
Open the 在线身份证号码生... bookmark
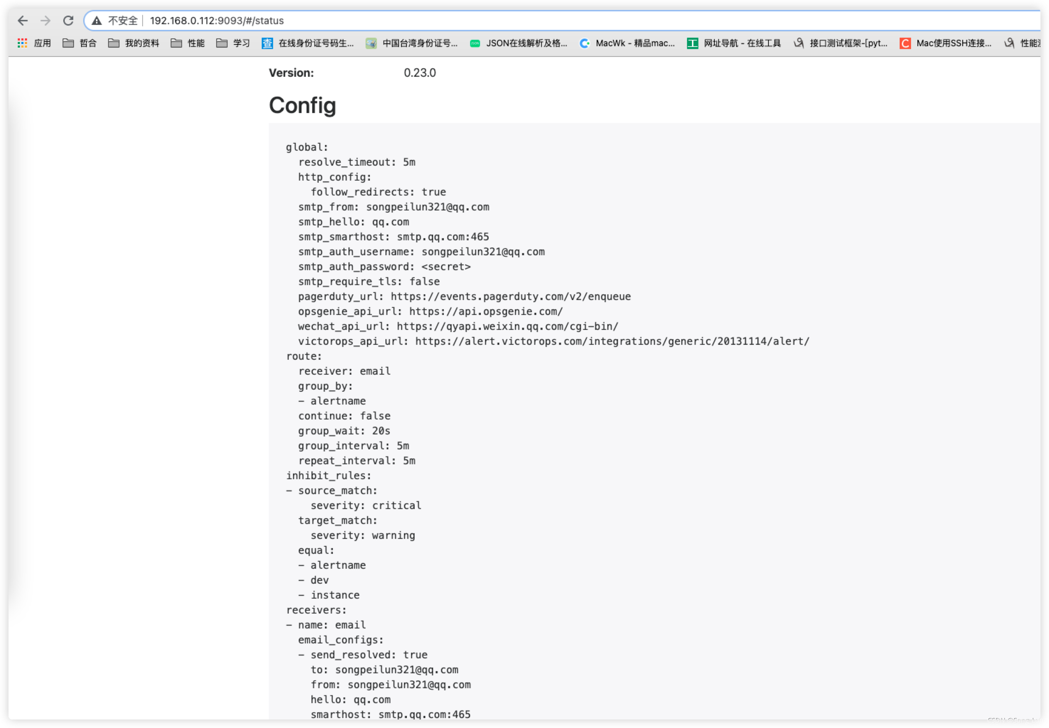[308, 43]
